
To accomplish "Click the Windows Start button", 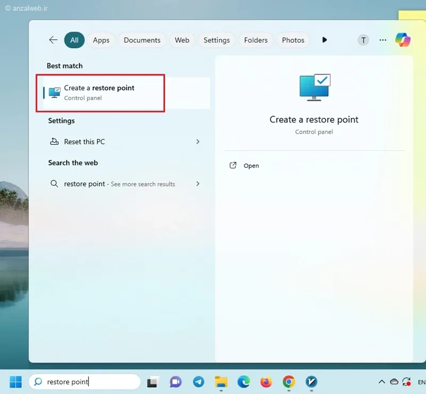I will click(x=15, y=382).
